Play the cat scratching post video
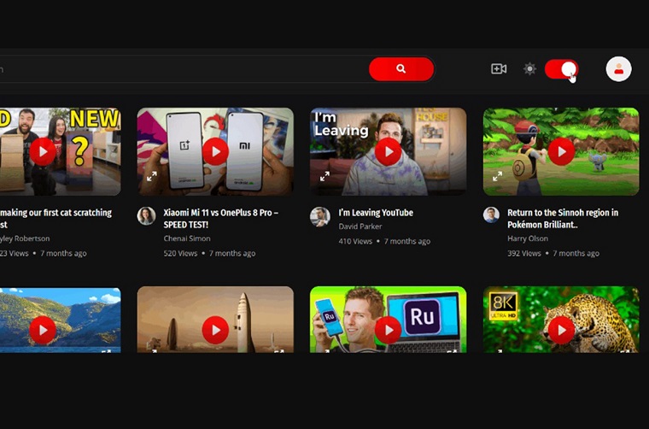Image resolution: width=649 pixels, height=429 pixels. (43, 151)
